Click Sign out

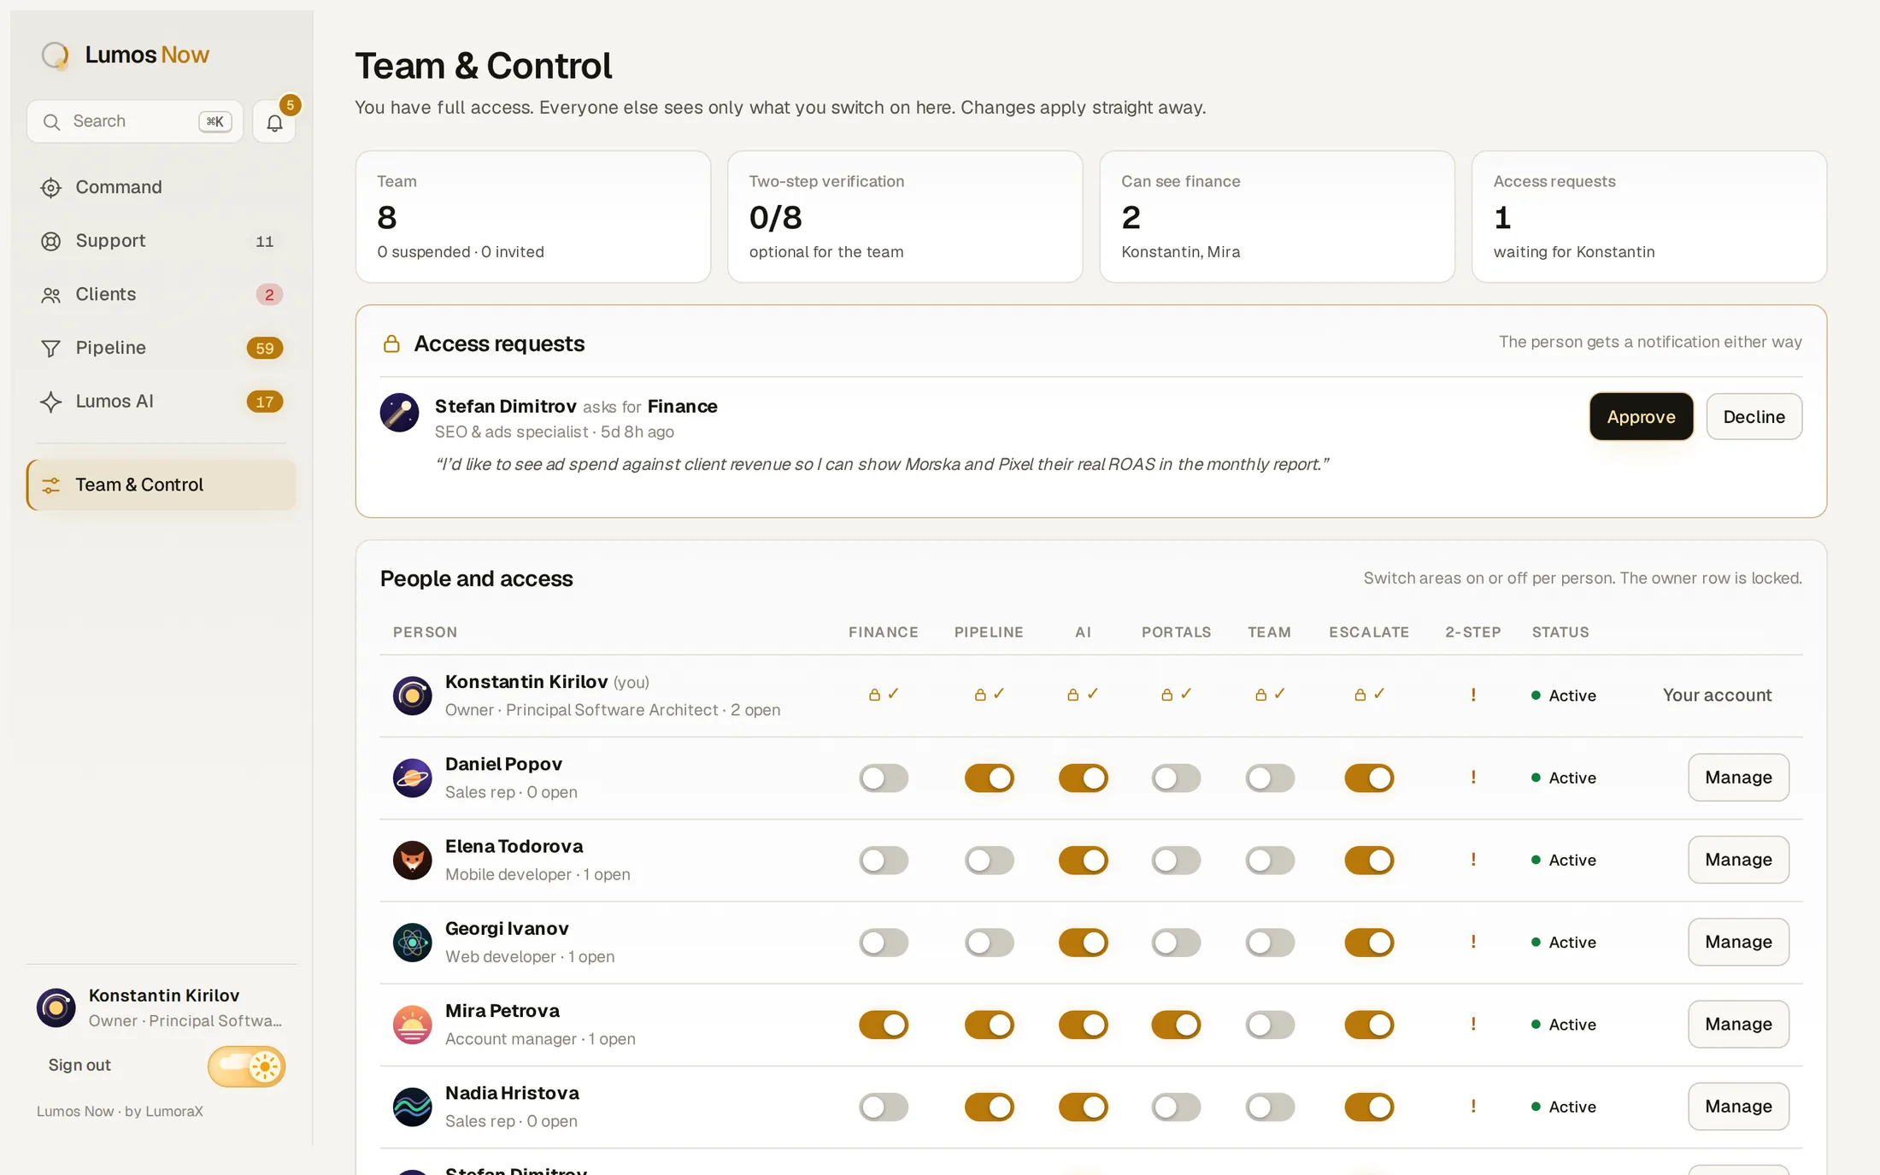click(x=79, y=1066)
